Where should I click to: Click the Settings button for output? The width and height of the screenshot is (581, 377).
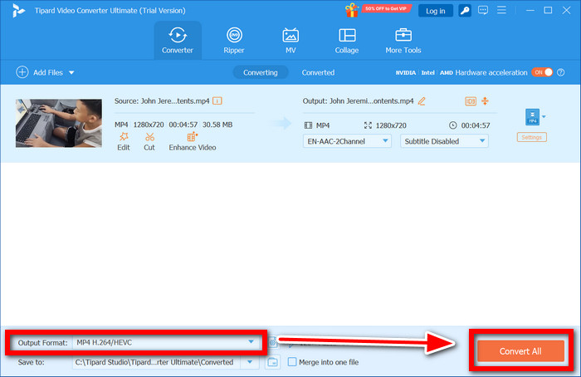tap(532, 137)
